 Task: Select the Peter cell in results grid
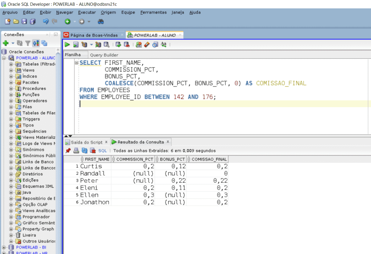(89, 181)
